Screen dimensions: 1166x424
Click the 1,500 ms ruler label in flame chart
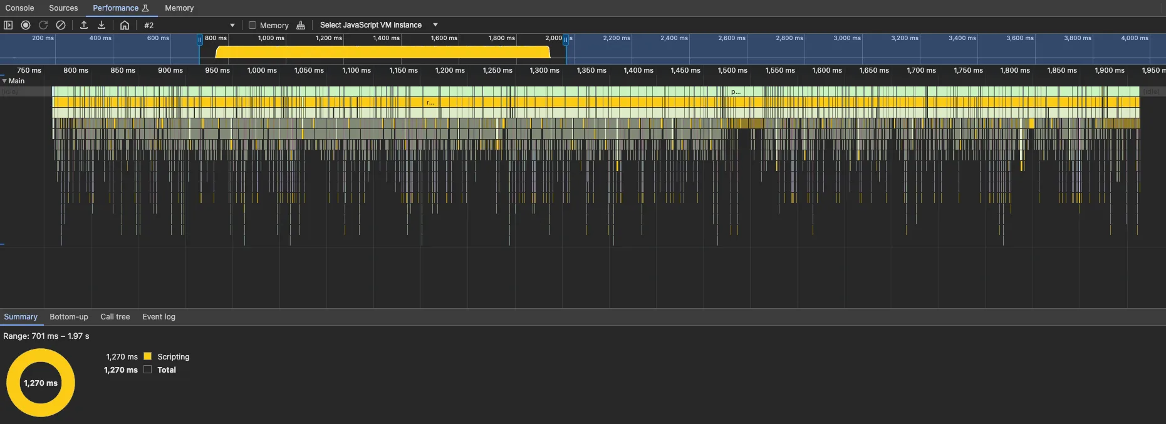(x=732, y=70)
